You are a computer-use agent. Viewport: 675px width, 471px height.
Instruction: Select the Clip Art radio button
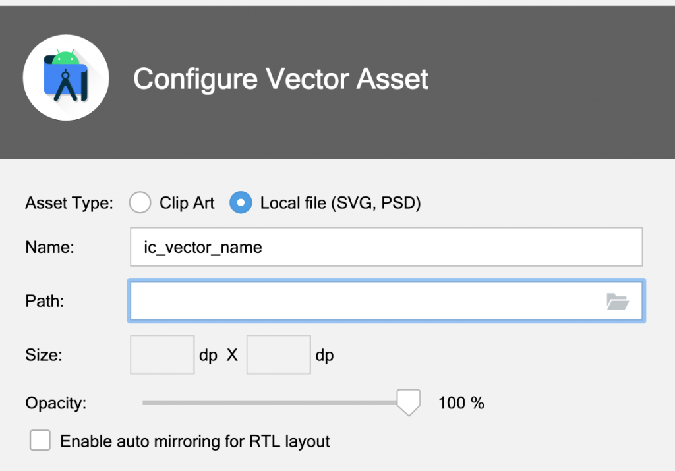coord(140,203)
